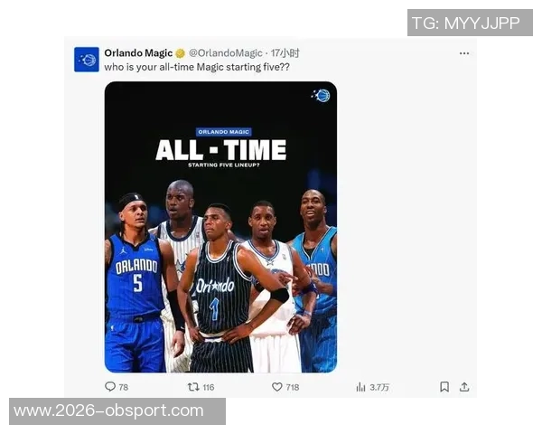Click the 116 retweets count

209,387
